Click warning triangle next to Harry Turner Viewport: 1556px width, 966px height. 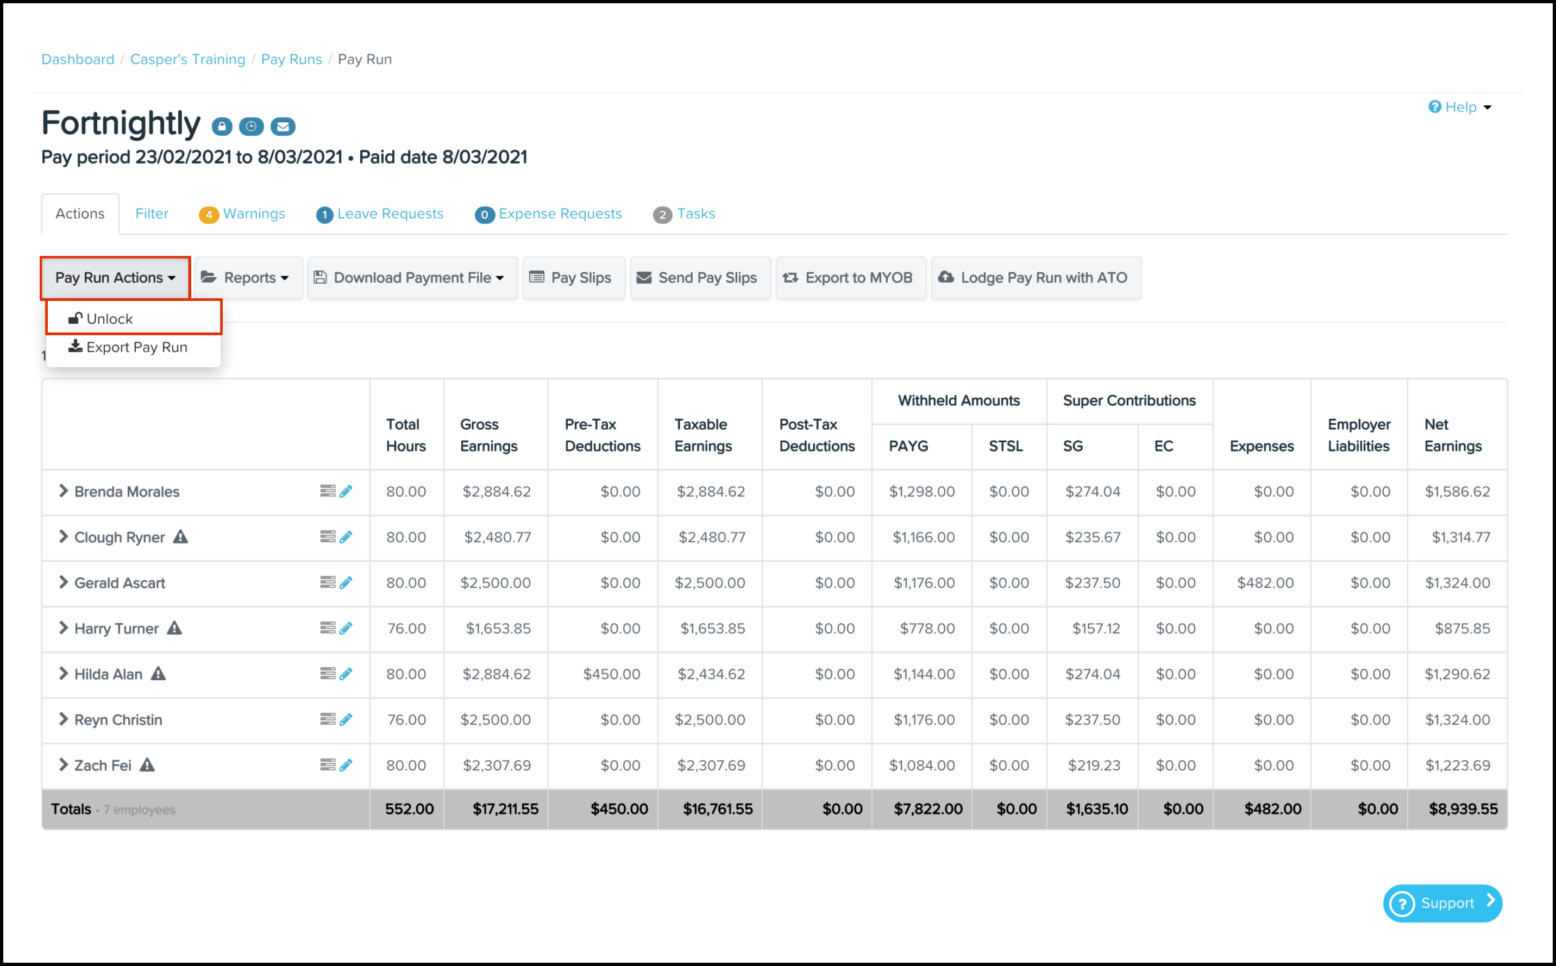tap(174, 628)
